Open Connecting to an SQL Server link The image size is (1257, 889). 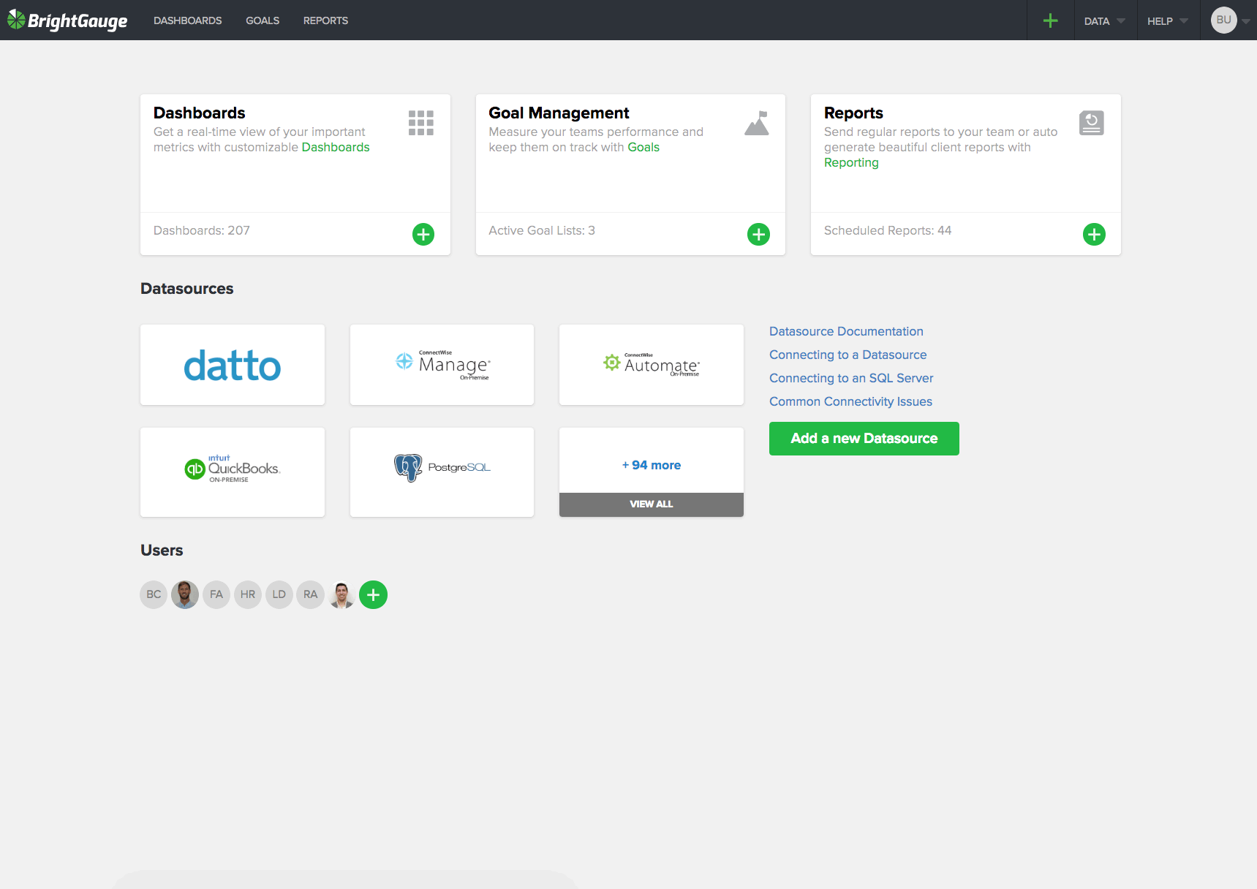point(851,378)
